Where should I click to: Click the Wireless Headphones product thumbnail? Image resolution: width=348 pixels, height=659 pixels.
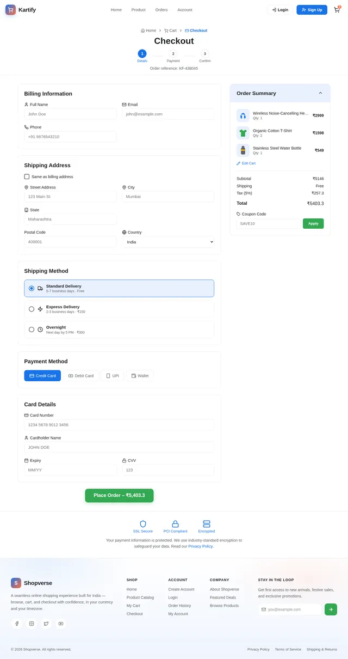click(243, 115)
